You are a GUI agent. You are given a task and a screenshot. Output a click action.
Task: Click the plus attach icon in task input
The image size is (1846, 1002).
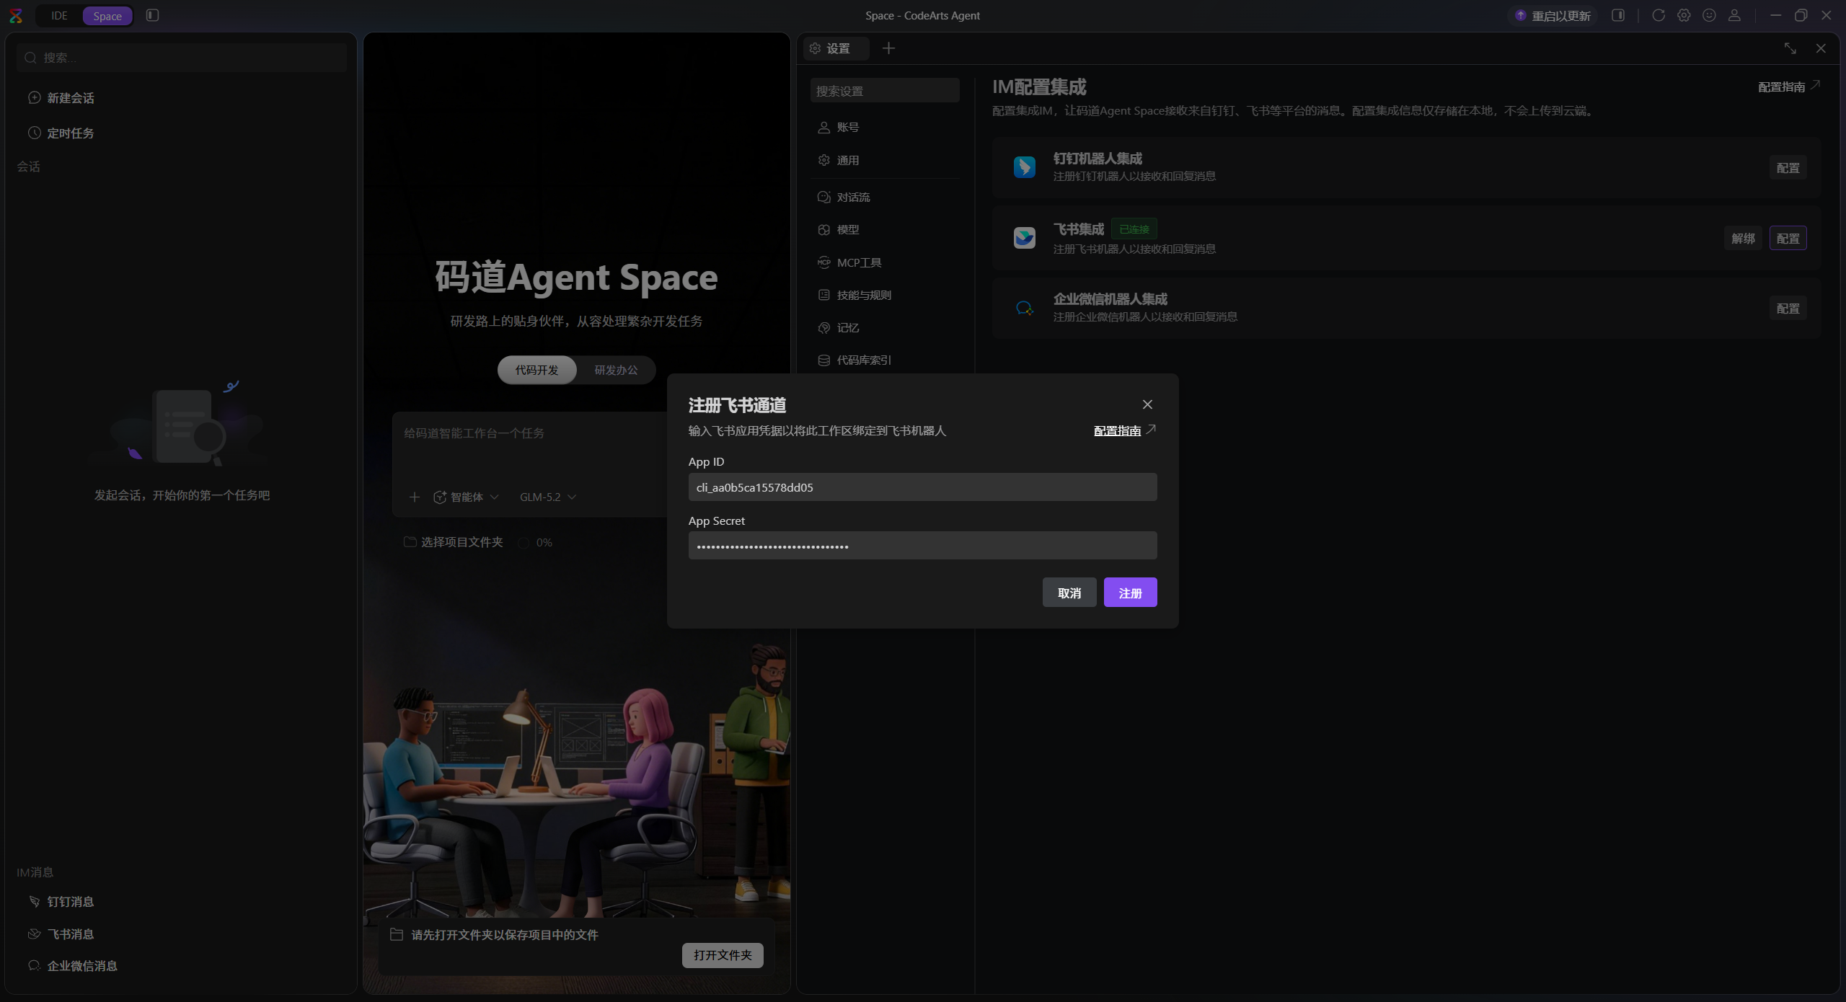tap(415, 497)
